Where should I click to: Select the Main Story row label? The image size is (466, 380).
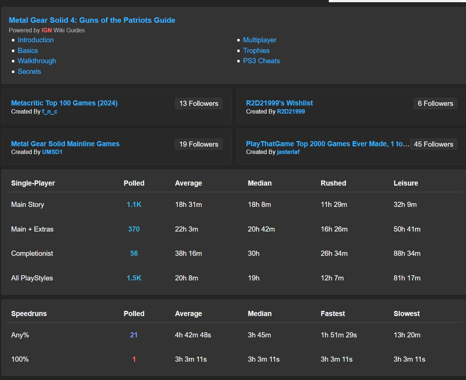coord(28,205)
